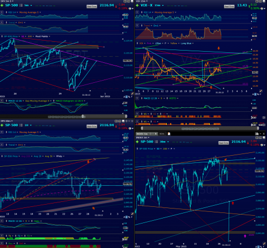Open color palette icon in SP-500 5m chart
Screen dimensions: 267x248
click(x=130, y=8)
